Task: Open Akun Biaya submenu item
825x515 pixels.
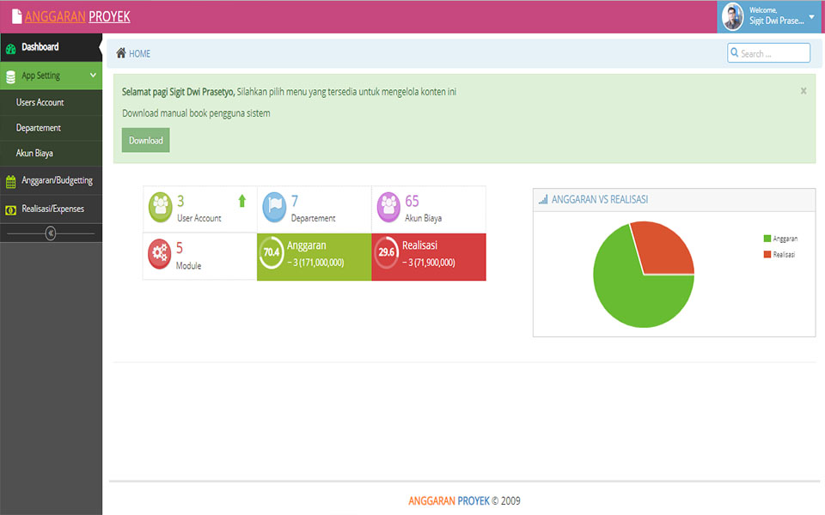Action: pyautogui.click(x=34, y=154)
